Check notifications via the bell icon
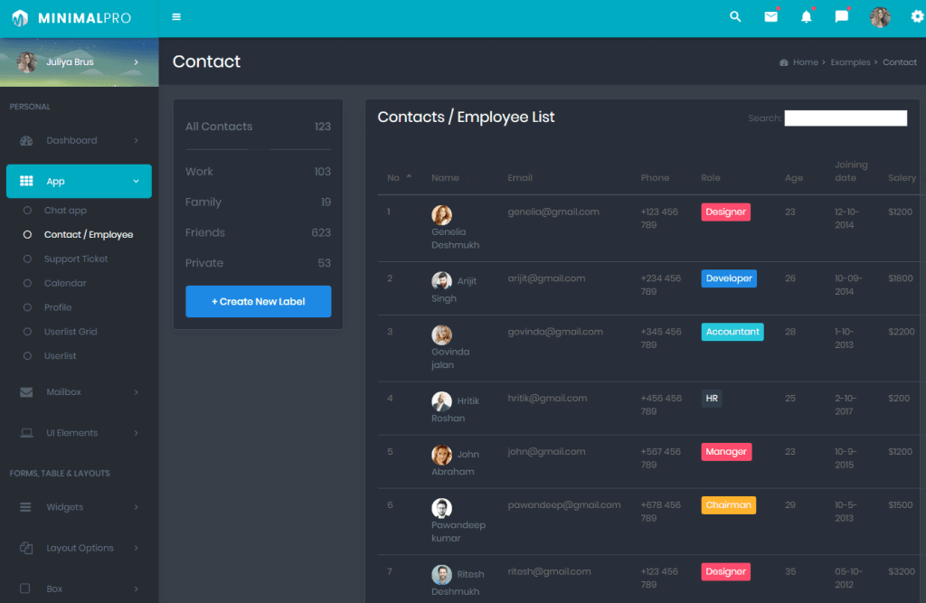Viewport: 926px width, 603px height. [806, 16]
